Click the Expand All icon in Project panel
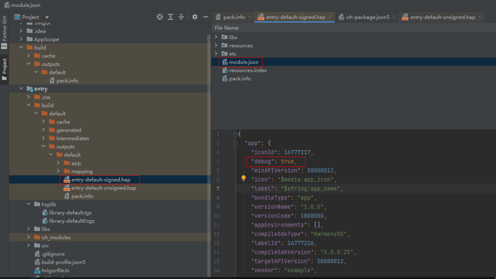Screen dimensions: 496x279 tap(171, 17)
